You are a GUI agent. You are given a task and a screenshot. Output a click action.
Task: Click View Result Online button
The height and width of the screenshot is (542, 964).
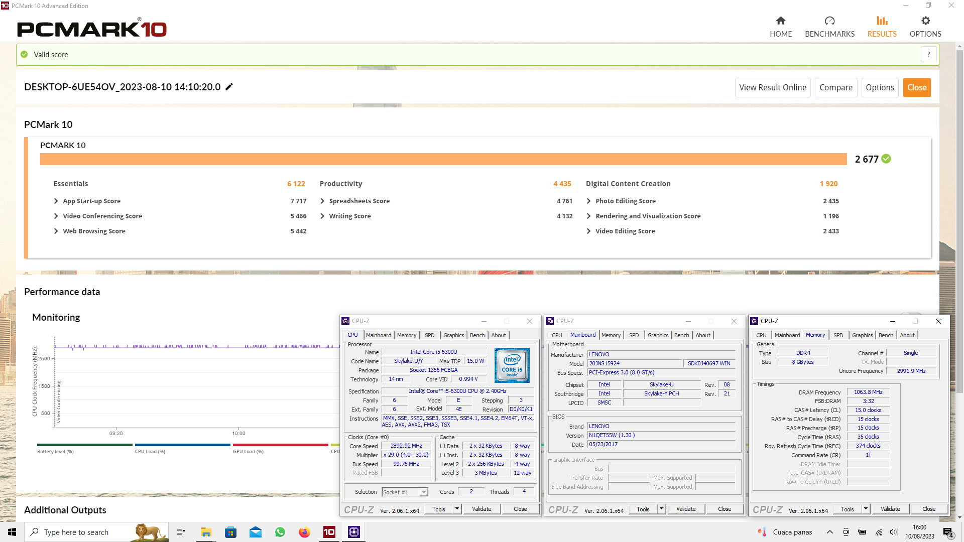[x=773, y=87]
